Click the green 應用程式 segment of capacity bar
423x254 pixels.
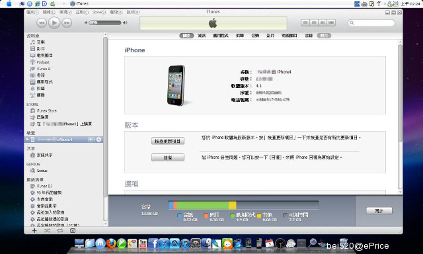[x=203, y=205]
